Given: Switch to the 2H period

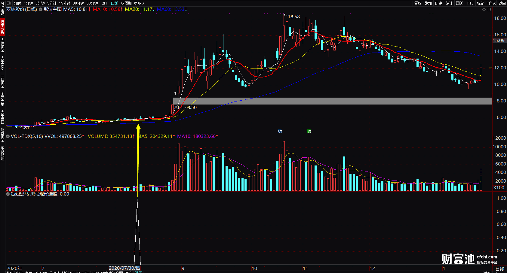Looking at the screenshot, I should tap(104, 3).
